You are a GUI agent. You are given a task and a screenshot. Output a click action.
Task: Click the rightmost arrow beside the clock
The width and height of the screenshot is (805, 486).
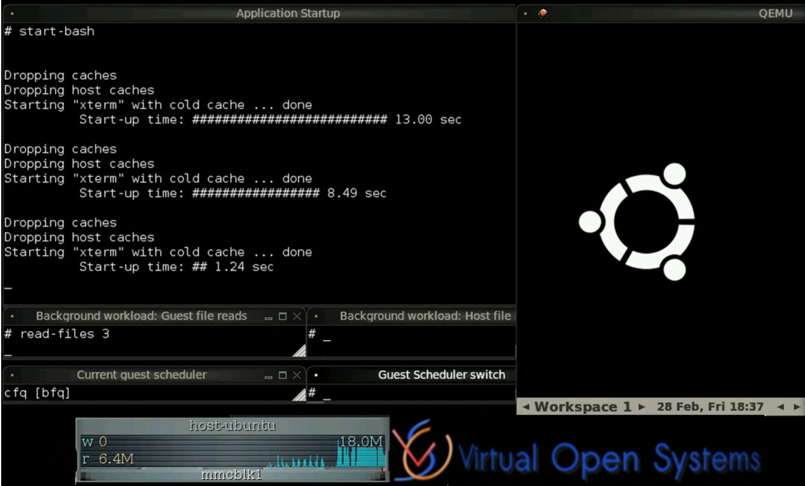click(x=795, y=406)
